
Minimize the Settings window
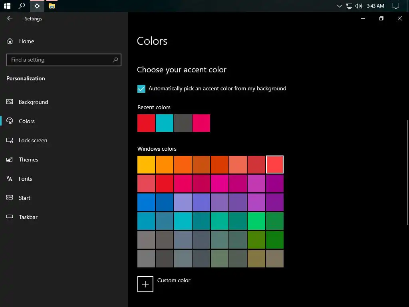[363, 18]
